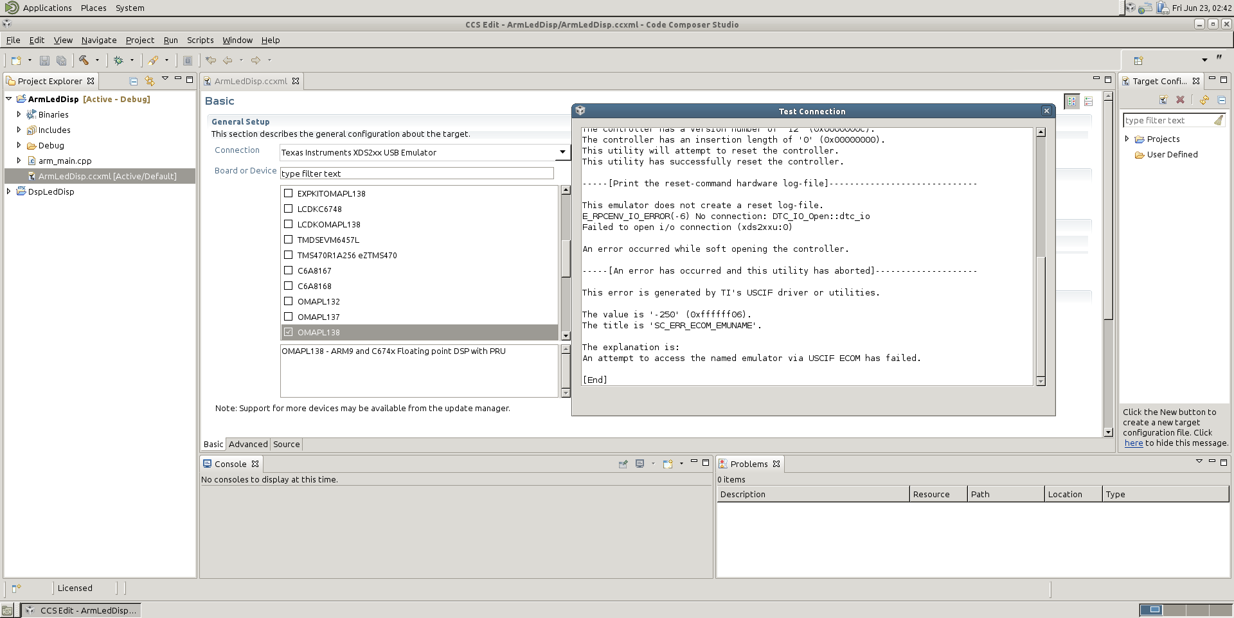The height and width of the screenshot is (618, 1234).
Task: Click the Back navigation arrow icon
Action: [x=228, y=60]
